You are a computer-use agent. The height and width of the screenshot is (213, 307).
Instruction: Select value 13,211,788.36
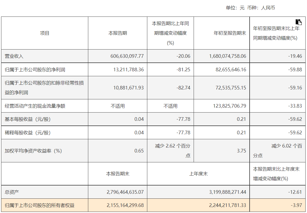pos(129,70)
